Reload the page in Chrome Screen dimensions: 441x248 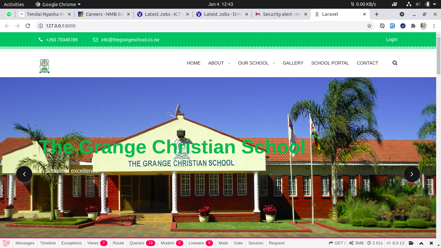(x=28, y=26)
